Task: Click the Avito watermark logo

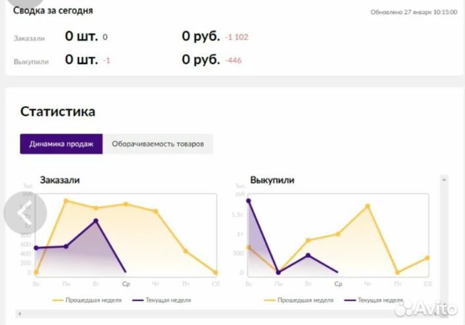Action: [x=426, y=309]
